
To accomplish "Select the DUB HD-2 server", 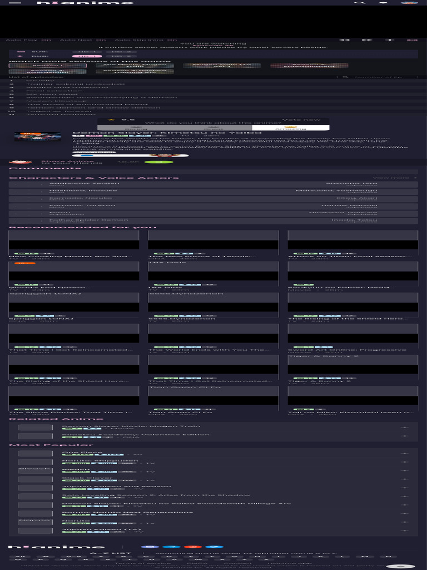I will (121, 56).
